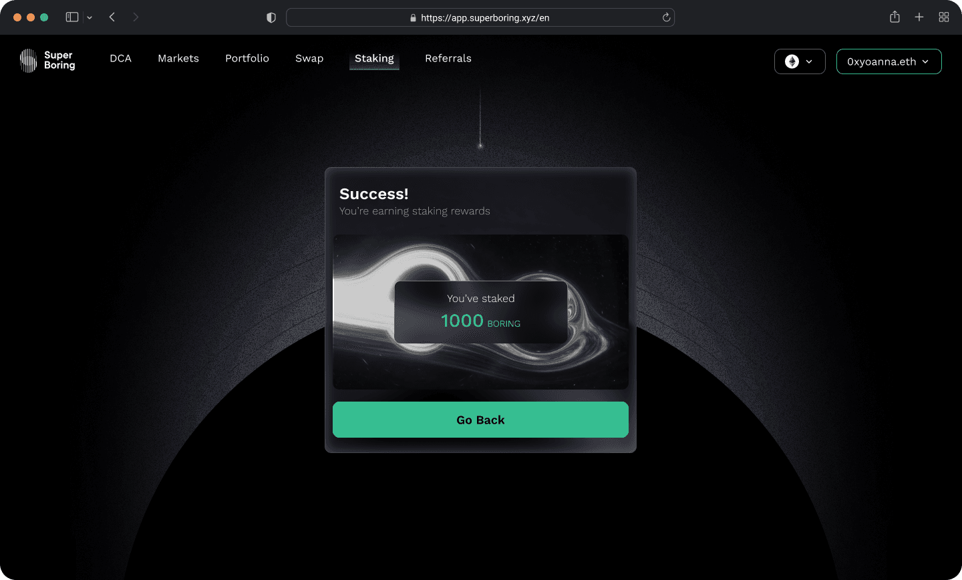Expand the sidebar options chevron
The image size is (962, 580).
point(90,18)
